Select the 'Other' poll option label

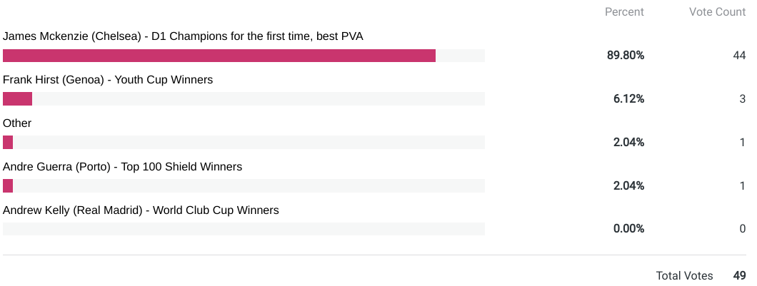17,123
